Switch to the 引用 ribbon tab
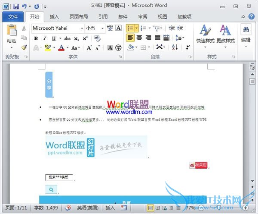This screenshot has width=258, height=214. pos(103,17)
